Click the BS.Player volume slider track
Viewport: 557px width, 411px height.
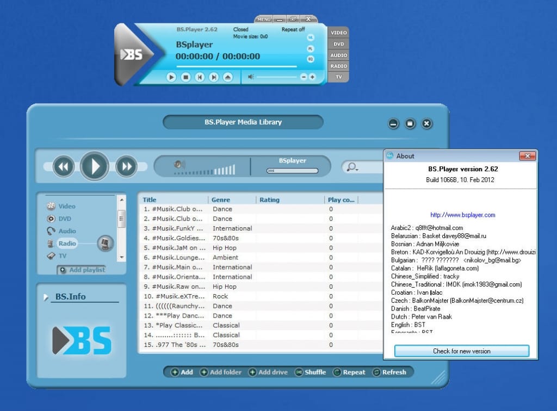276,77
